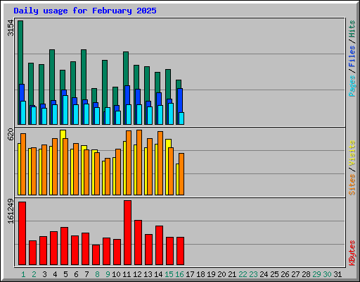Screen dimensions: 360x282
Task: Click day label 16 on the x-axis
Action: click(179, 274)
